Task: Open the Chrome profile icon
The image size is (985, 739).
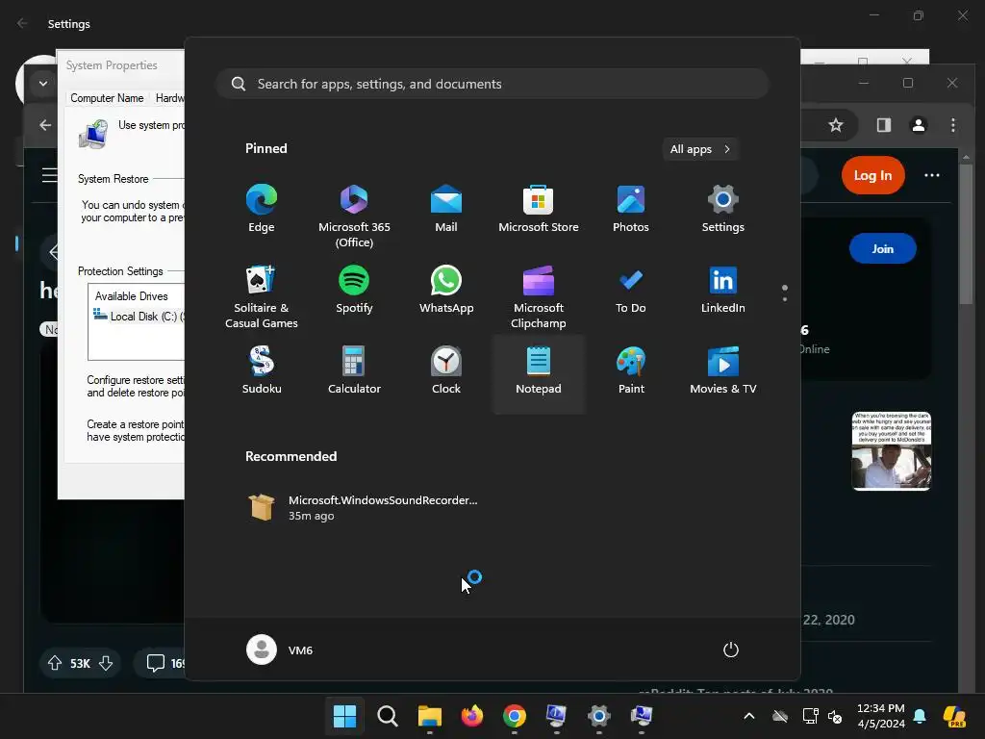Action: coord(919,125)
